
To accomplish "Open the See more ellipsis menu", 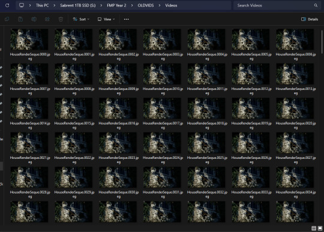I will (x=126, y=19).
